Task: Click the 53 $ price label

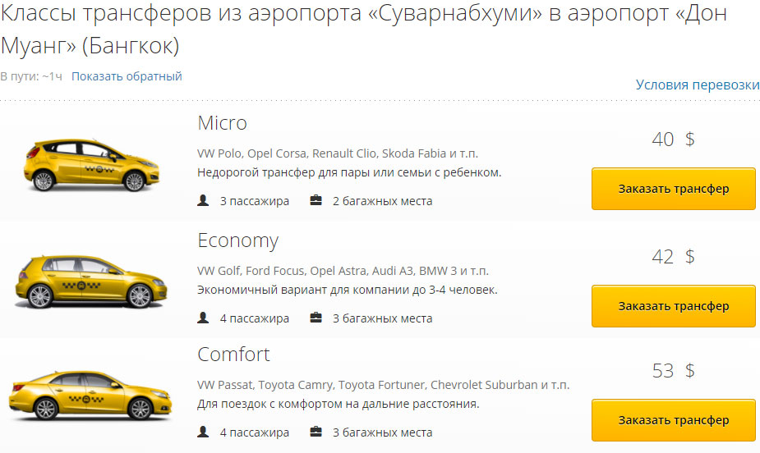Action: tap(673, 371)
